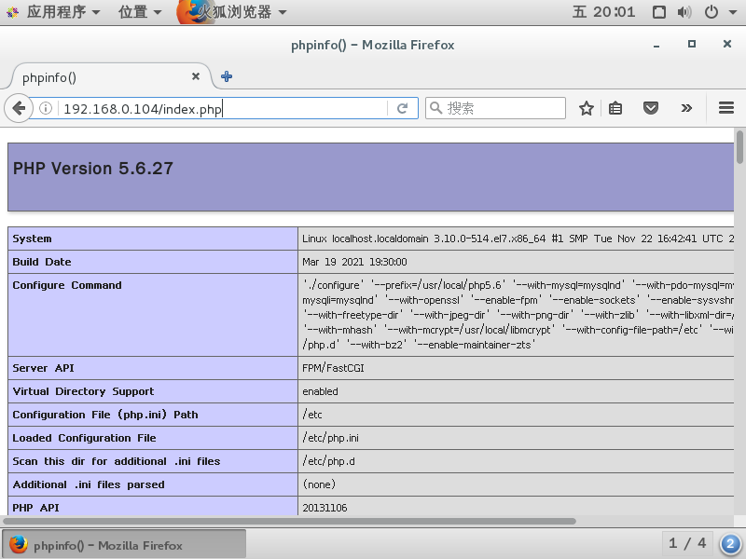
Task: Click the Virtual Directory Support label
Action: click(83, 391)
